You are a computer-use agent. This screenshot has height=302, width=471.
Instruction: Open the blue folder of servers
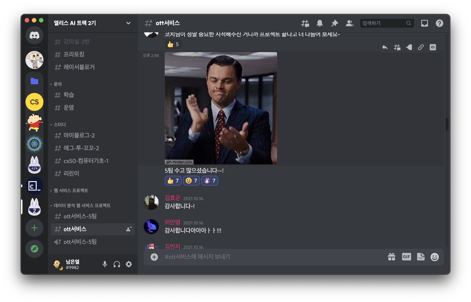pos(34,81)
